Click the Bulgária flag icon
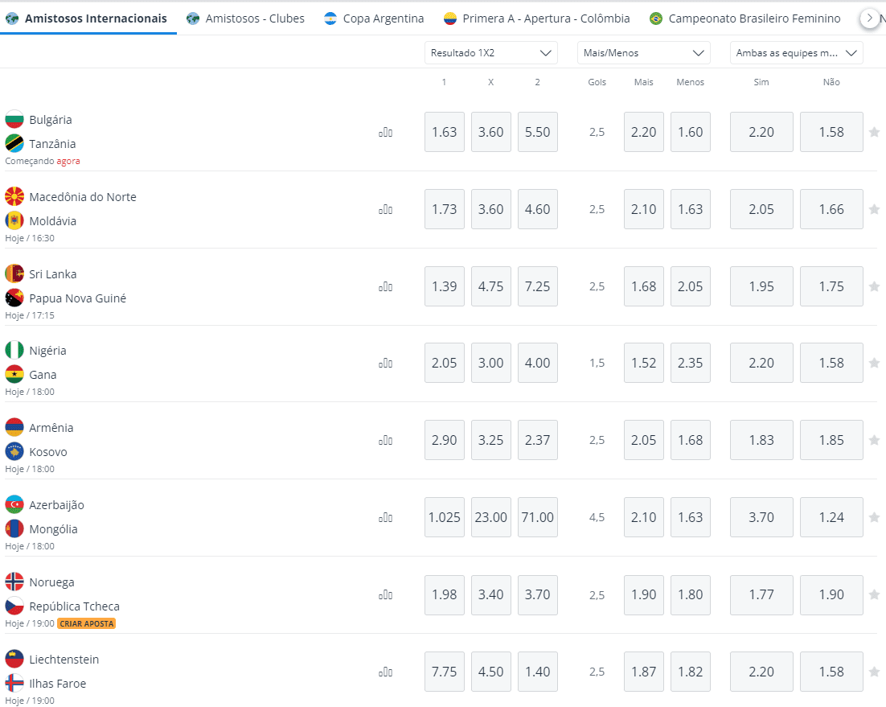 14,120
